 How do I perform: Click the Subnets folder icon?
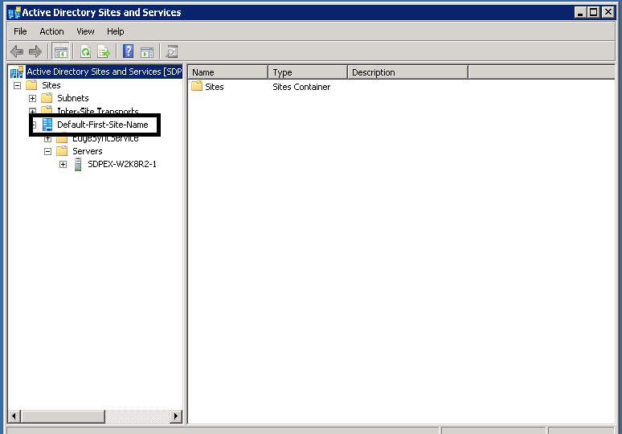[47, 98]
